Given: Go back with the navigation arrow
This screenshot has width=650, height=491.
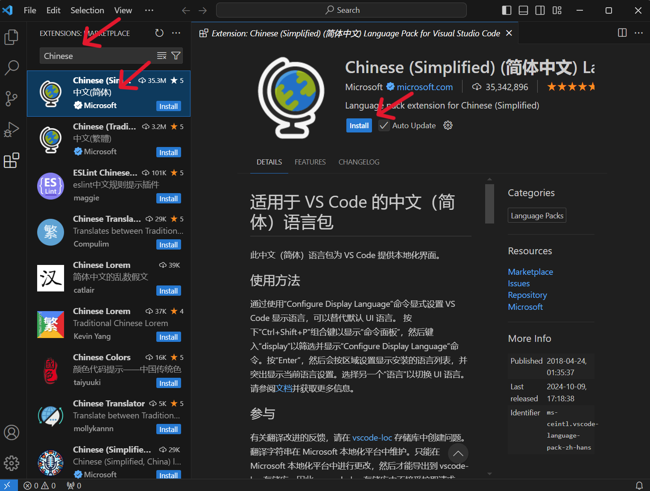Looking at the screenshot, I should point(186,10).
